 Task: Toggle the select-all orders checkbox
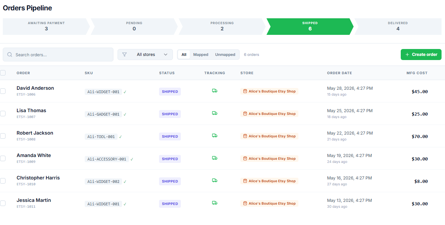(3, 73)
